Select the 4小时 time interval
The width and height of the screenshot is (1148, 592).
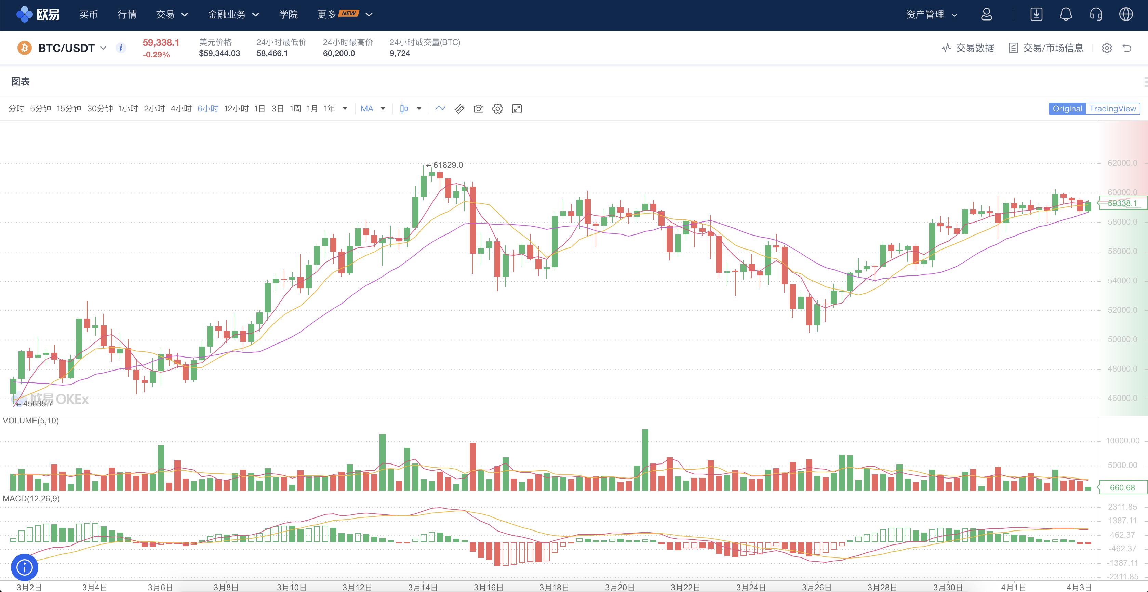[181, 109]
